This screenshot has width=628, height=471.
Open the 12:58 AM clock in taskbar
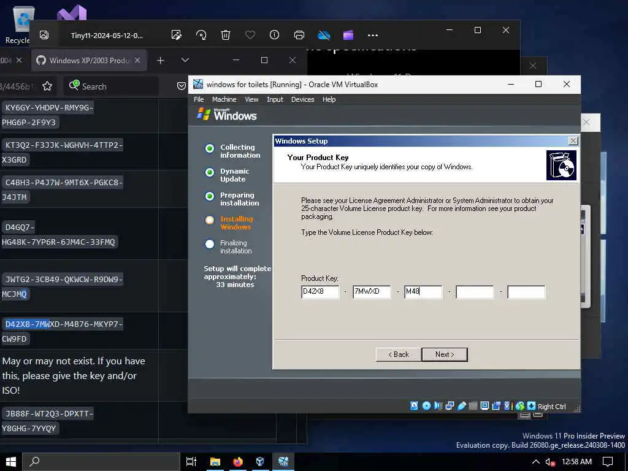tap(576, 462)
